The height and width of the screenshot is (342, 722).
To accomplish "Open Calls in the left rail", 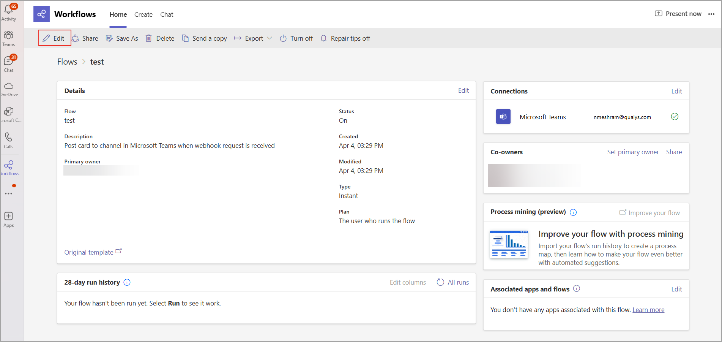I will tap(9, 140).
